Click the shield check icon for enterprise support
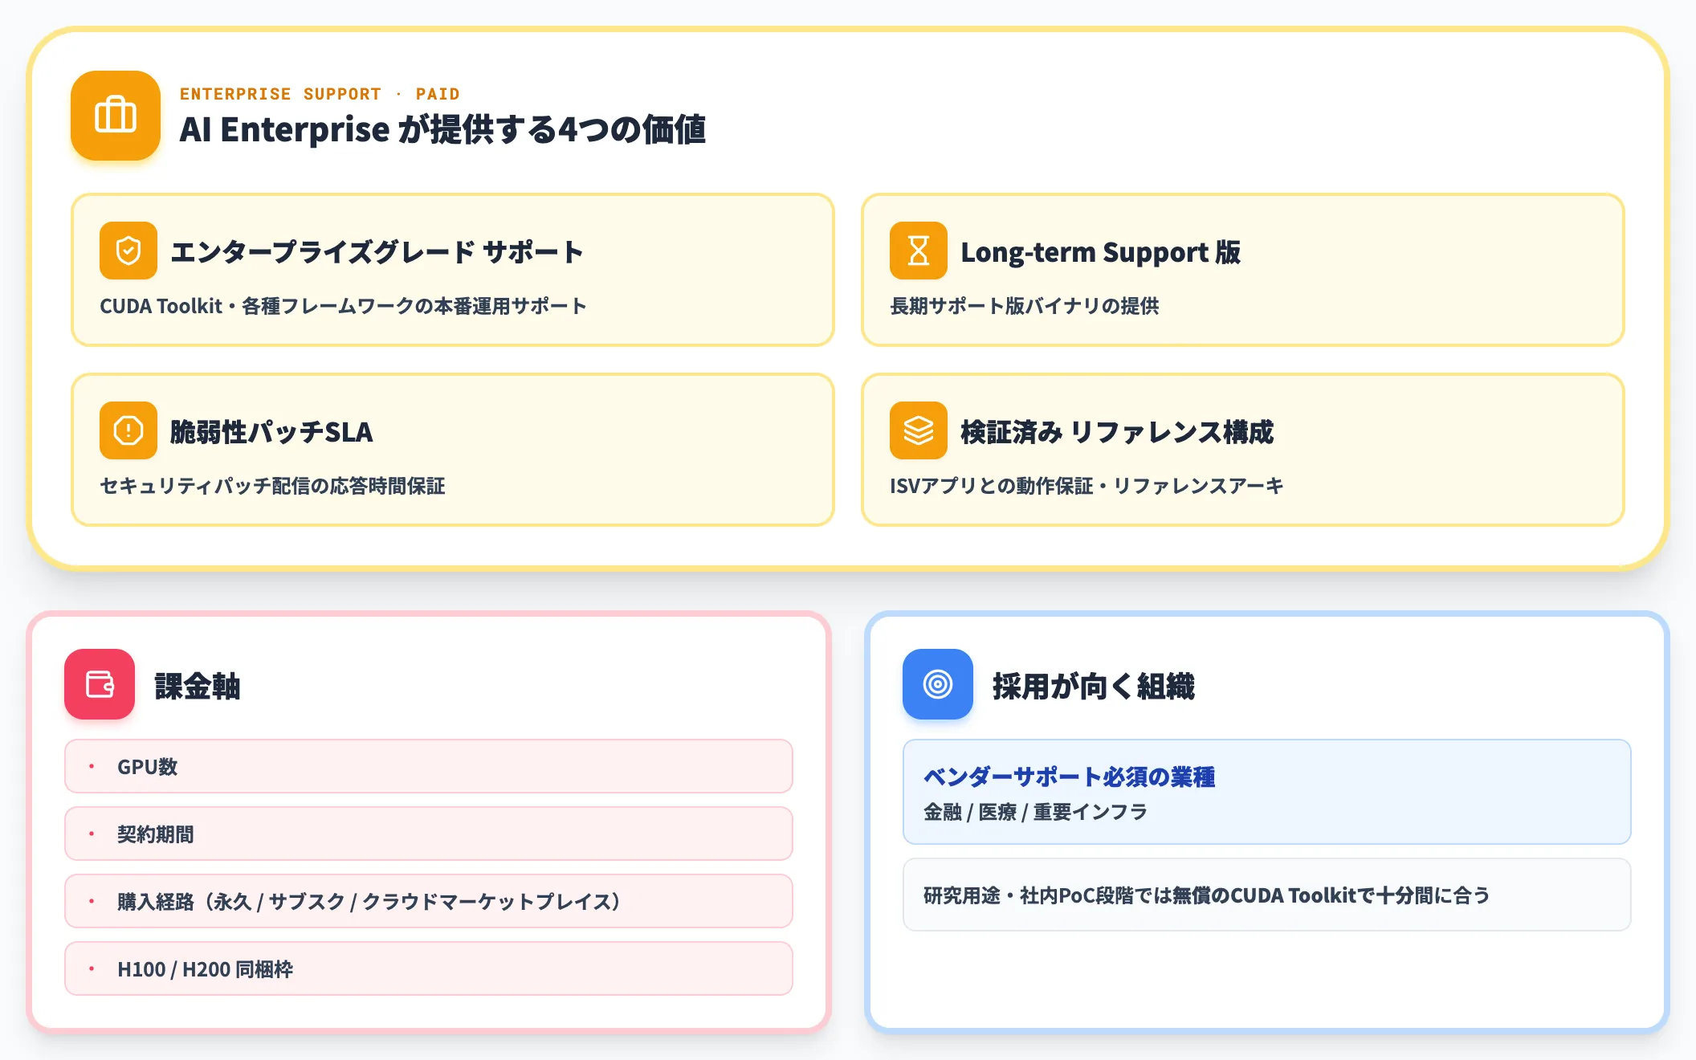 pos(128,251)
